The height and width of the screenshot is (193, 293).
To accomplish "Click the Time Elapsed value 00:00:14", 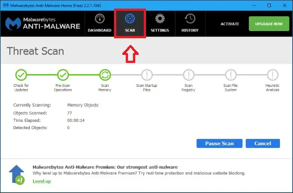I will coord(76,121).
